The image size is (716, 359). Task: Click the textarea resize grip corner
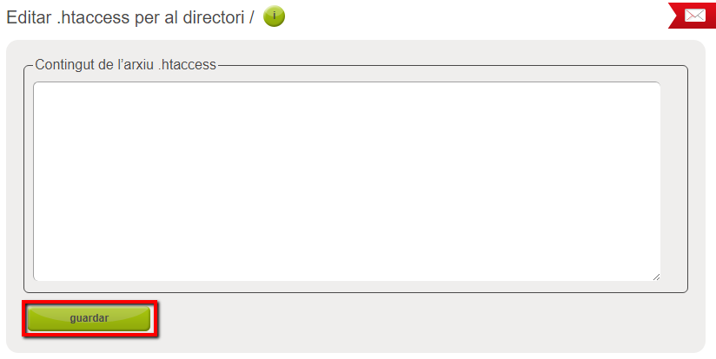point(656,276)
